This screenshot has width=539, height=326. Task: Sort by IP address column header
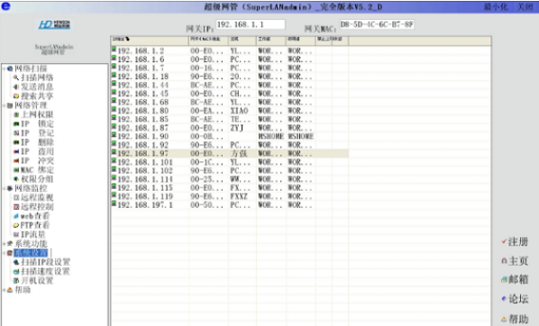click(150, 40)
